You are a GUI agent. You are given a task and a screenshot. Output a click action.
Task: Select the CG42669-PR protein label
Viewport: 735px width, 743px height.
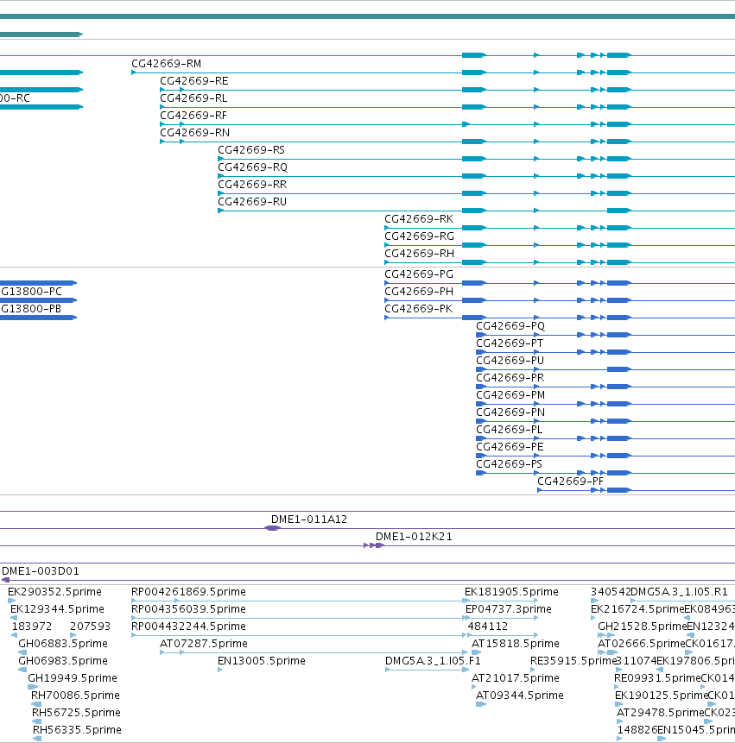(510, 378)
